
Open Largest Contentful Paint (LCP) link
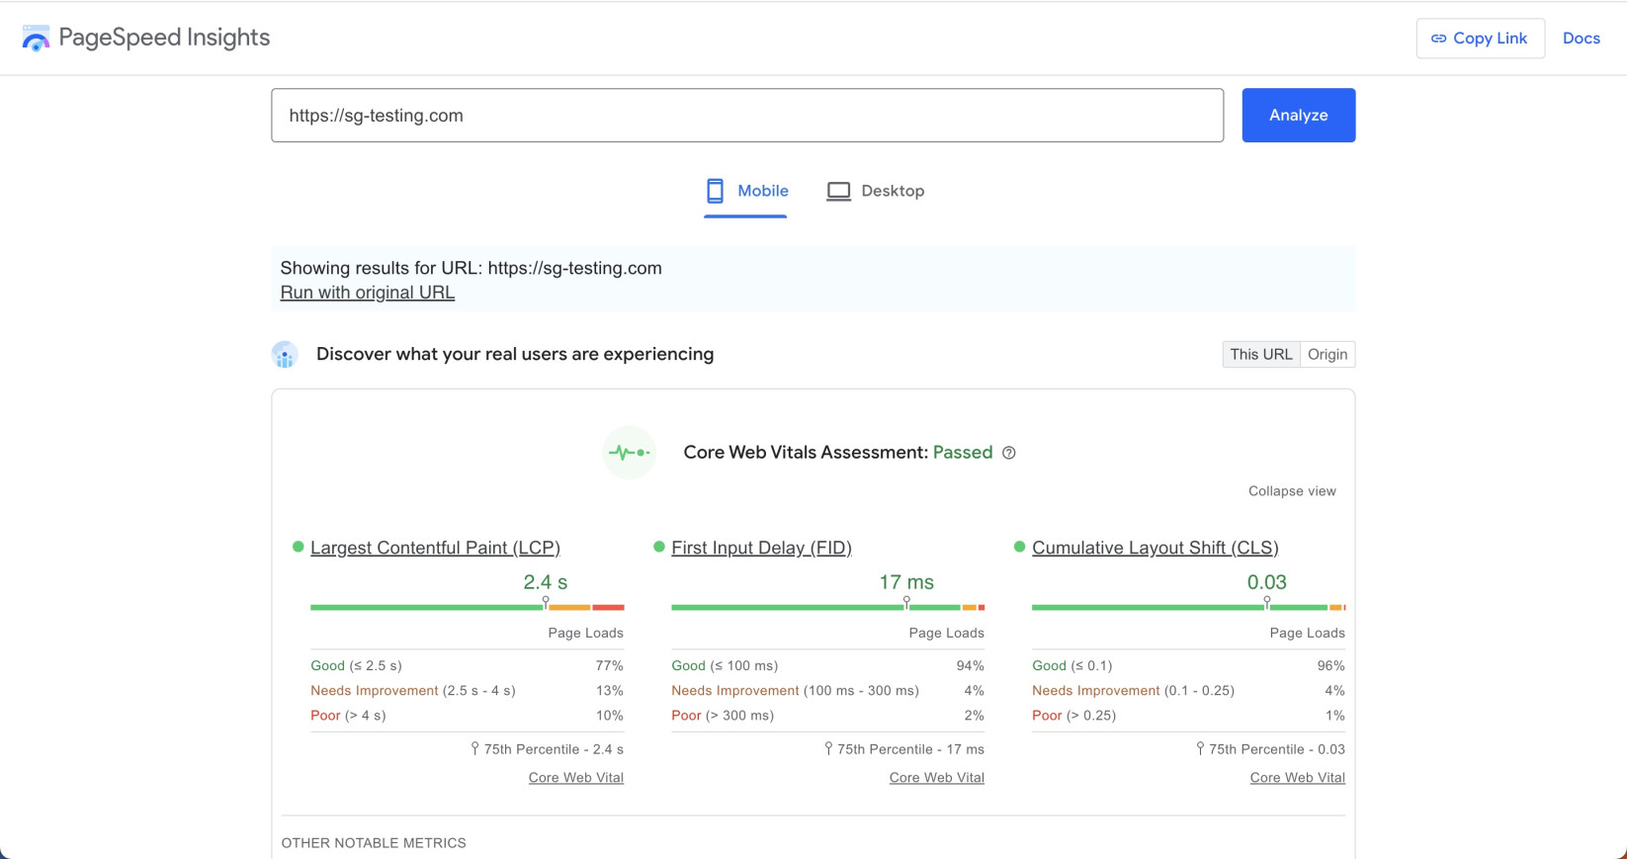coord(435,548)
